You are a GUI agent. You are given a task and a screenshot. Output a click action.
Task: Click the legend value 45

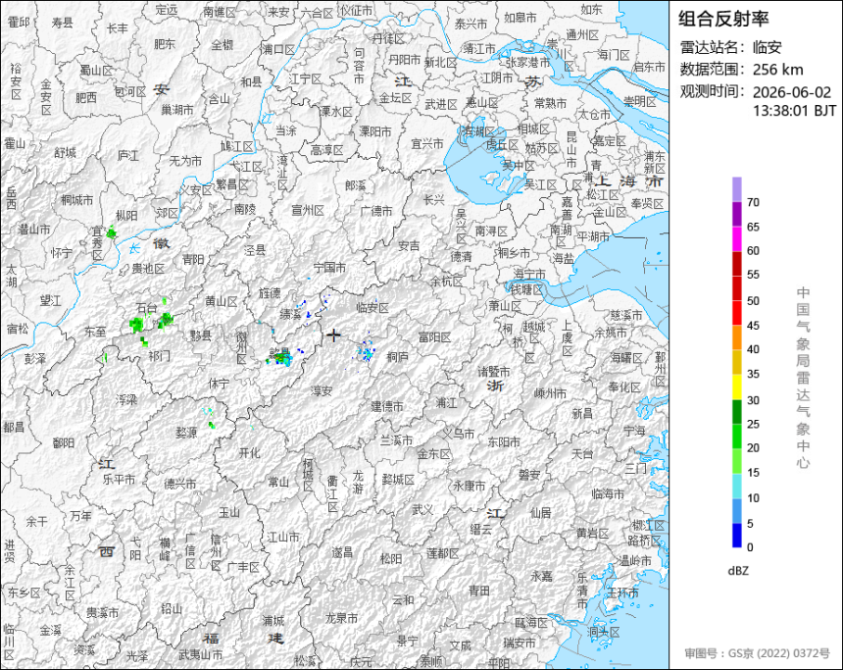click(753, 326)
